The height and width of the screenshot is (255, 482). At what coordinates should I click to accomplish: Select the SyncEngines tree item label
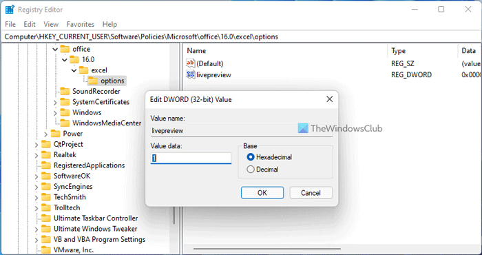(73, 187)
